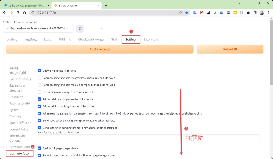Image resolution: width=273 pixels, height=159 pixels.
Task: Open the Chrome extensions puzzle icon
Action: point(248,13)
